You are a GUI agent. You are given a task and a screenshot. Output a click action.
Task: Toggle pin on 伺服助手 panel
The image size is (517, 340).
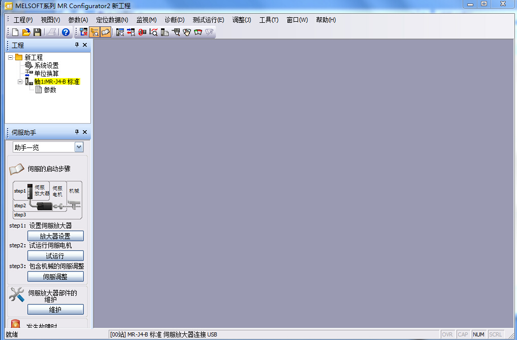(x=77, y=132)
